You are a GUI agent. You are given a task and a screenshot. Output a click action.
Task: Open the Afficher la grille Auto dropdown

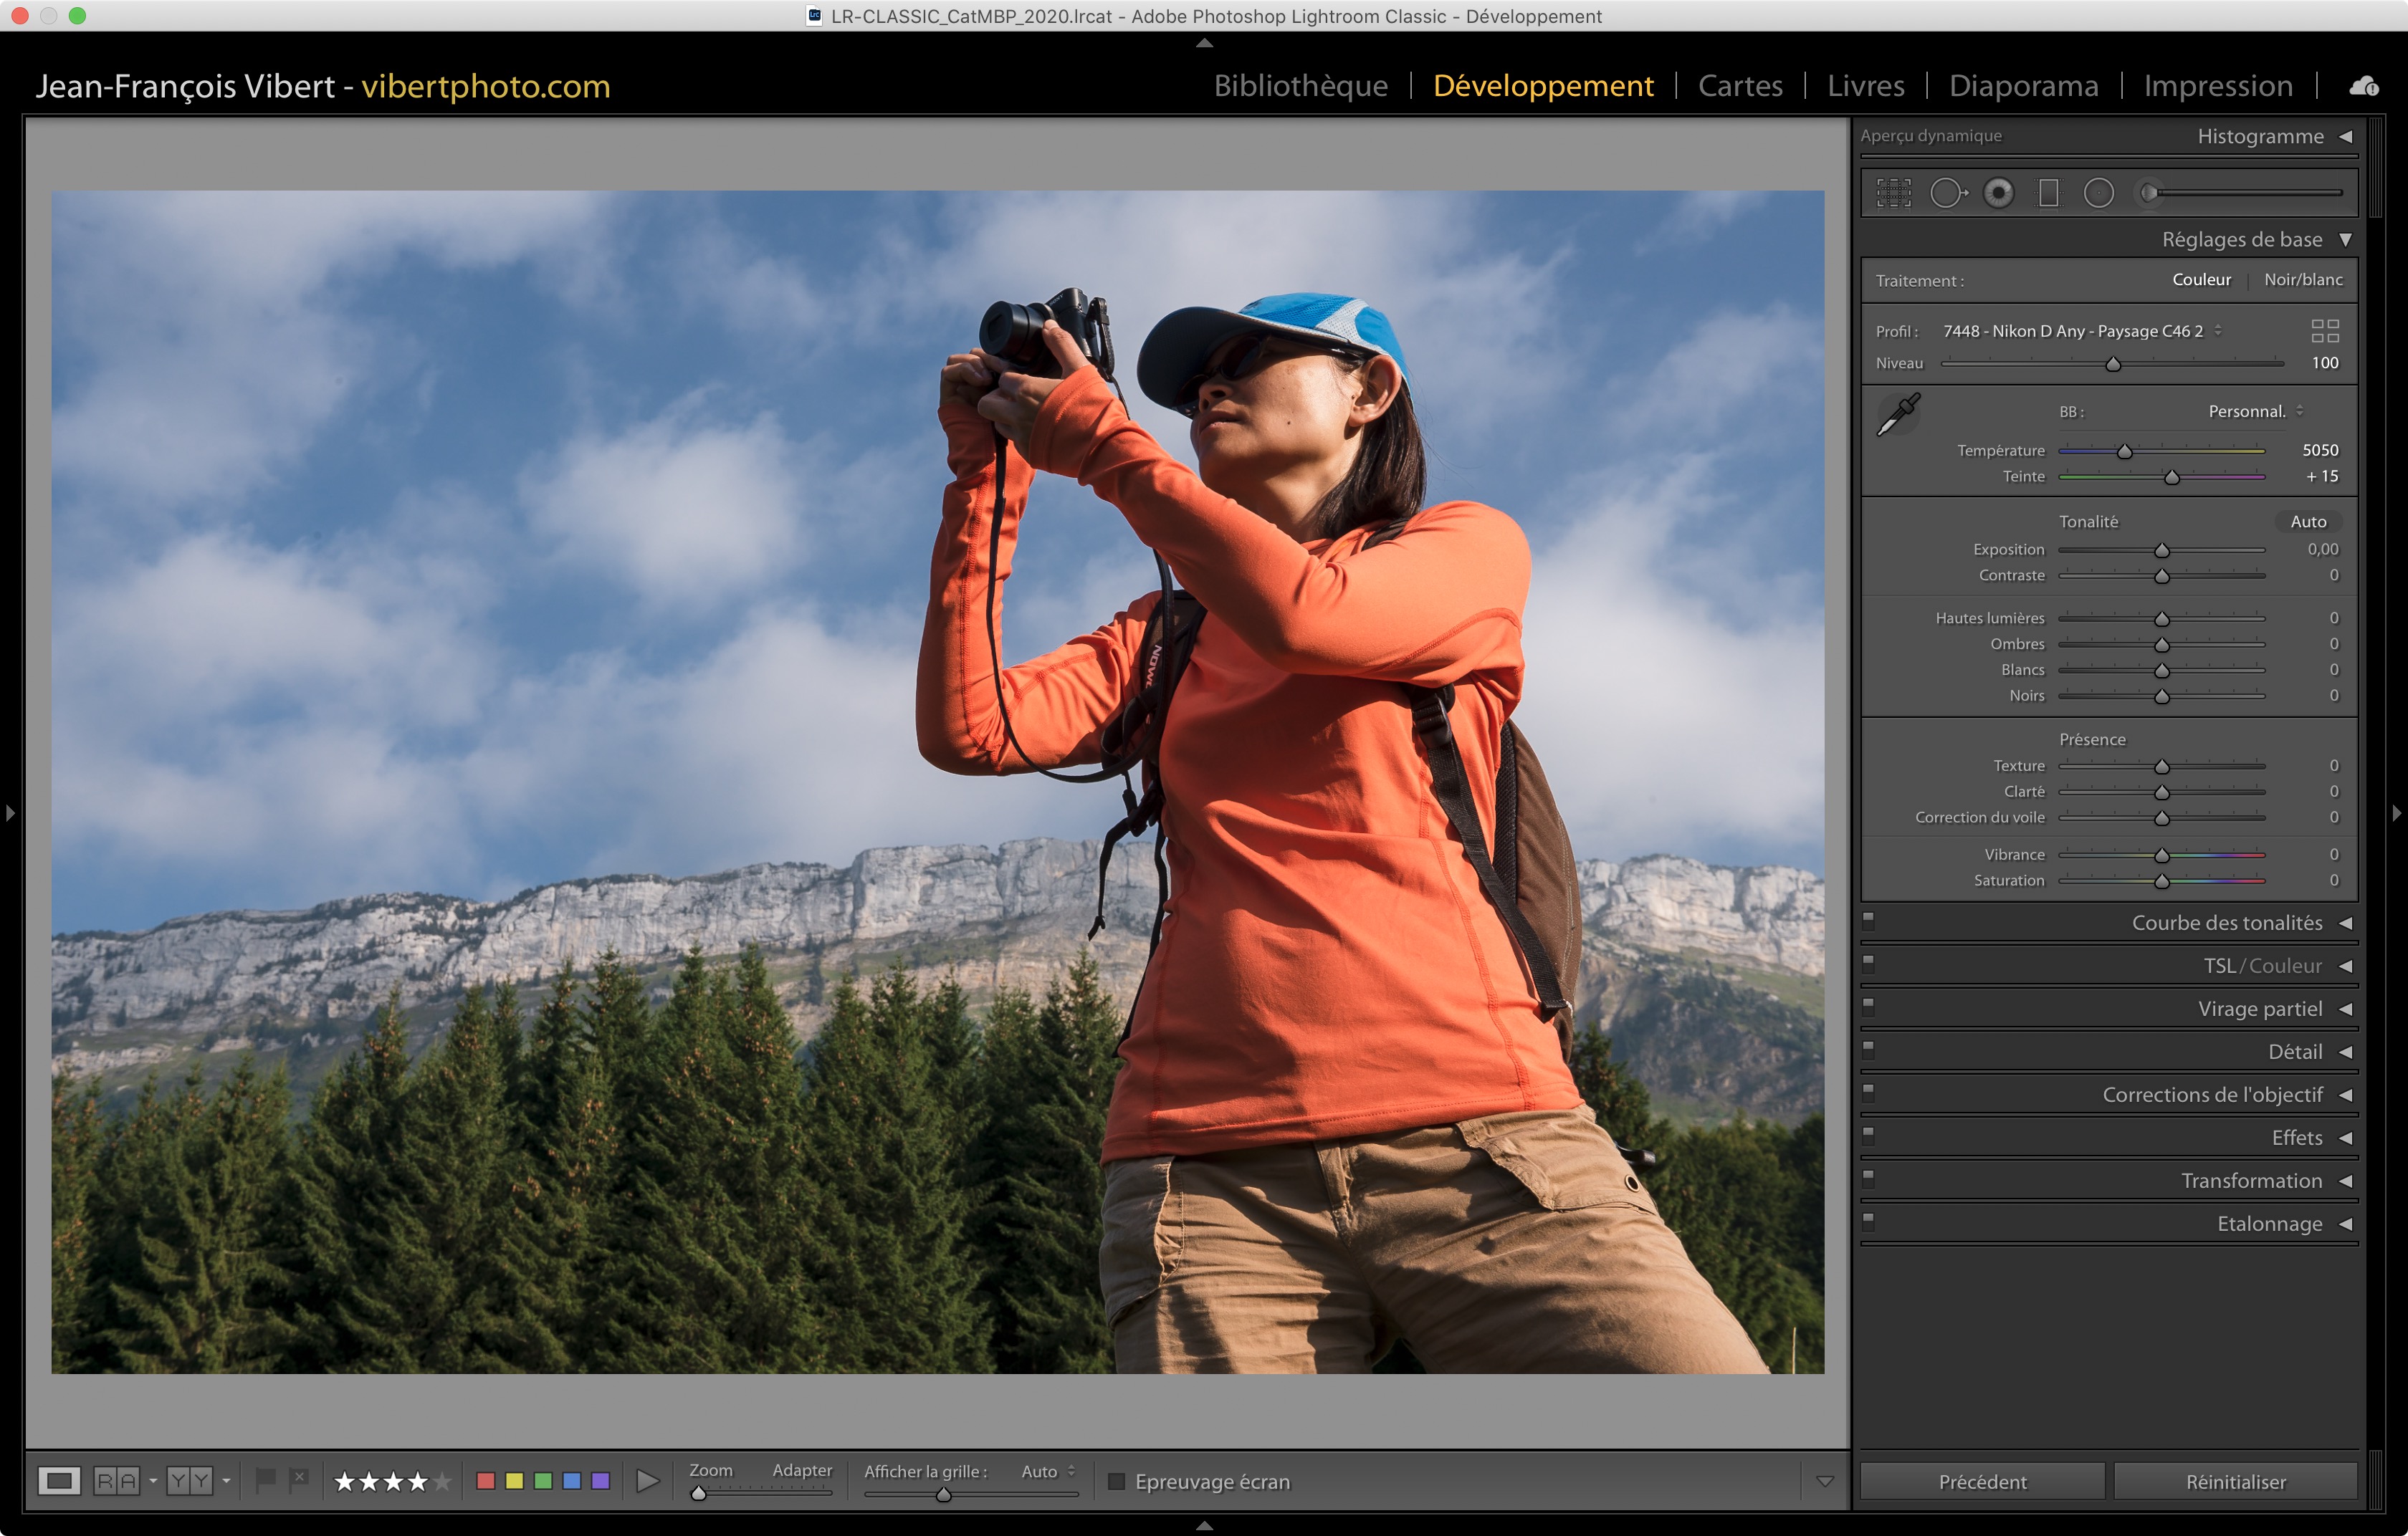point(1048,1471)
